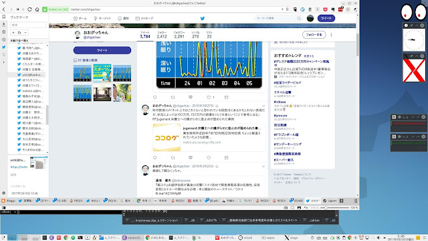Toggle image loading icon in status bar
This screenshot has height=241, width=428.
(299, 208)
